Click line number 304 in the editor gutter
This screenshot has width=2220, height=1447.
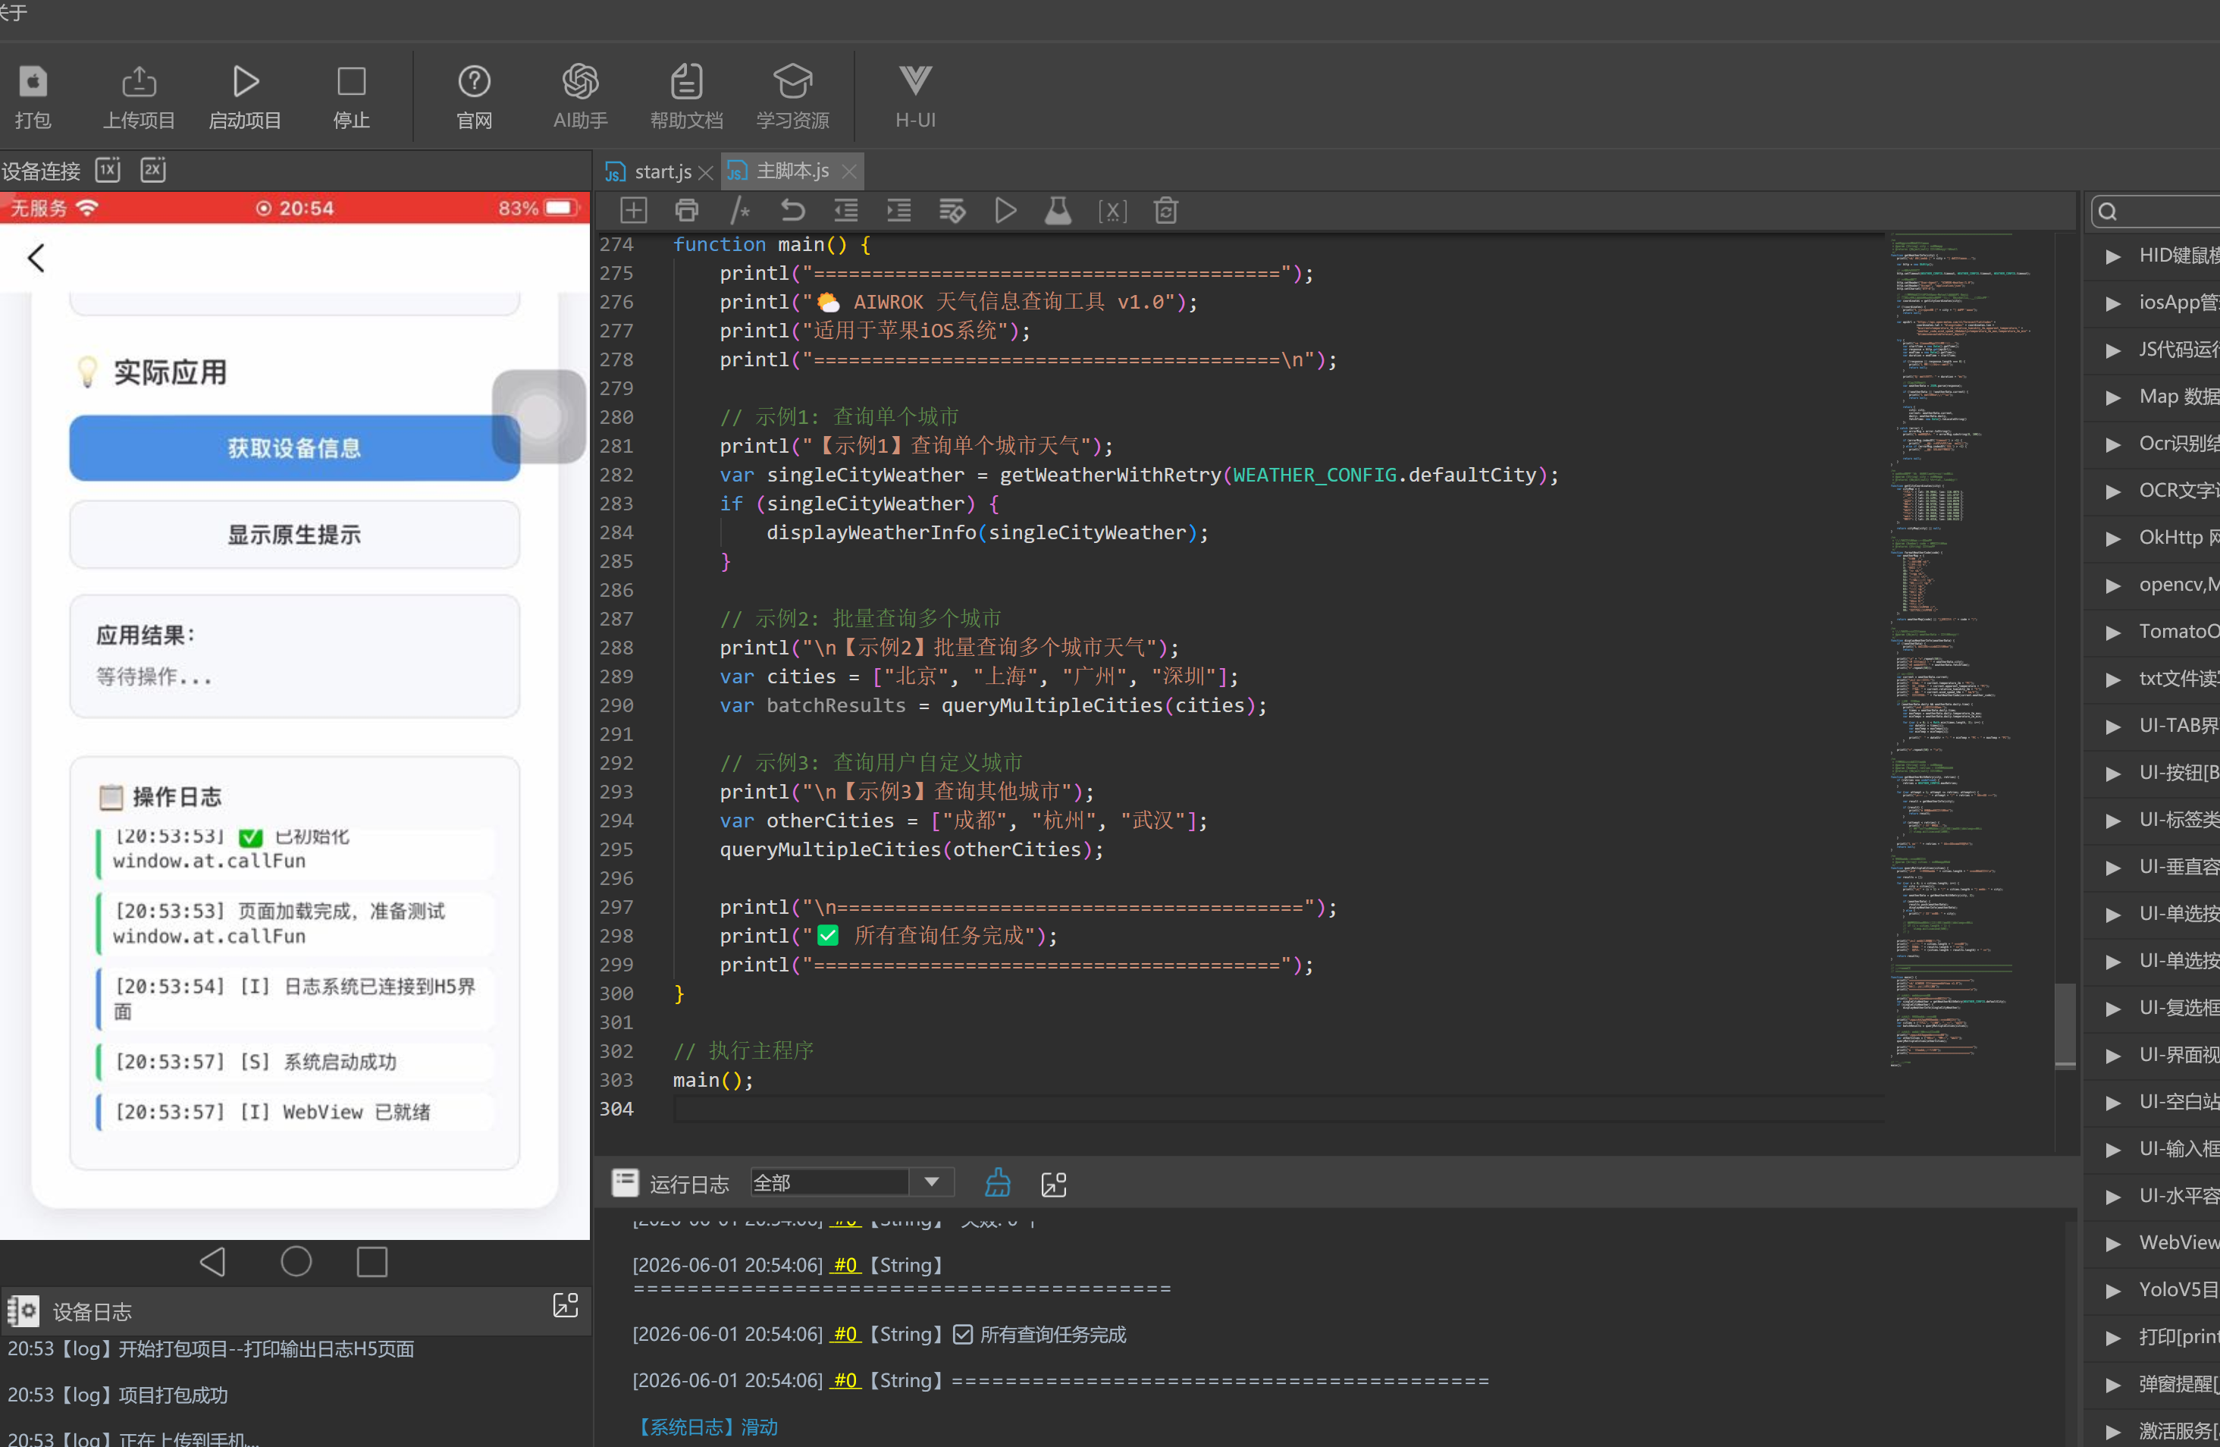pyautogui.click(x=616, y=1108)
